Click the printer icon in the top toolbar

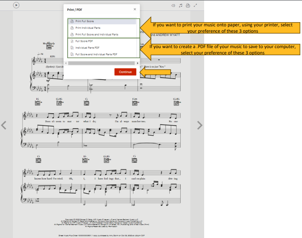188,5
